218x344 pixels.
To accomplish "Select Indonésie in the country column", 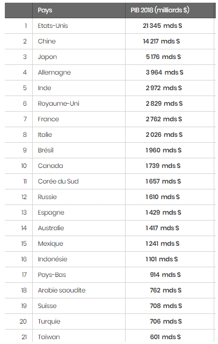I will [x=53, y=259].
